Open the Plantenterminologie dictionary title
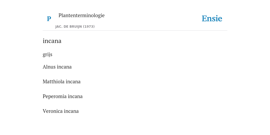 tap(81, 15)
